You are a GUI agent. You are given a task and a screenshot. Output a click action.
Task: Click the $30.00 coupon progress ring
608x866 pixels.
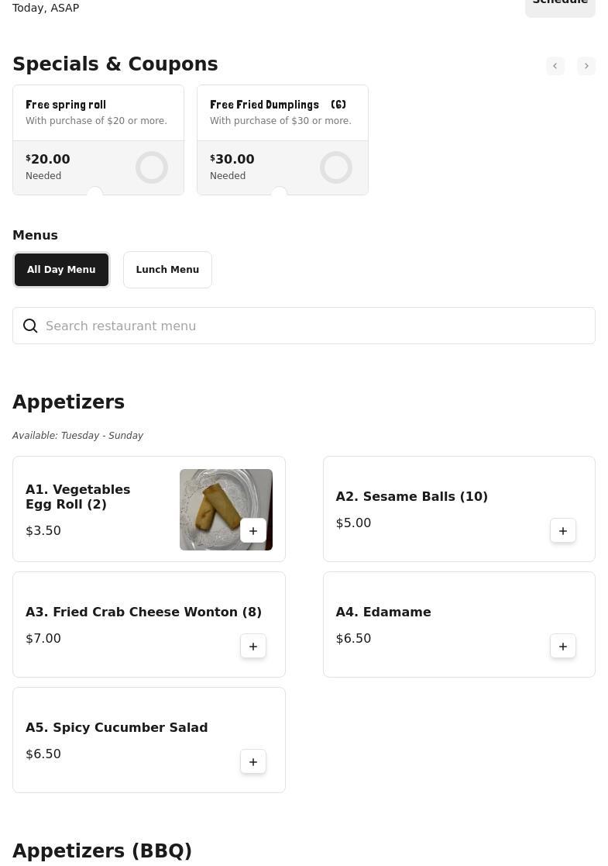tap(336, 167)
